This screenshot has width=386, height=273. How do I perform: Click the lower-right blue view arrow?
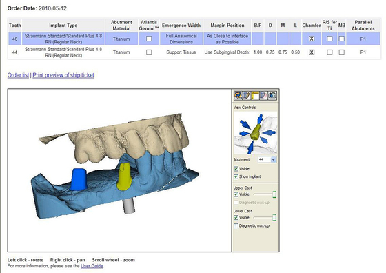coord(264,141)
